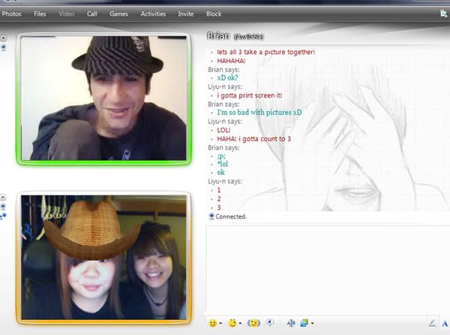
Task: Switch to text typing mode A icon
Action: [x=445, y=324]
